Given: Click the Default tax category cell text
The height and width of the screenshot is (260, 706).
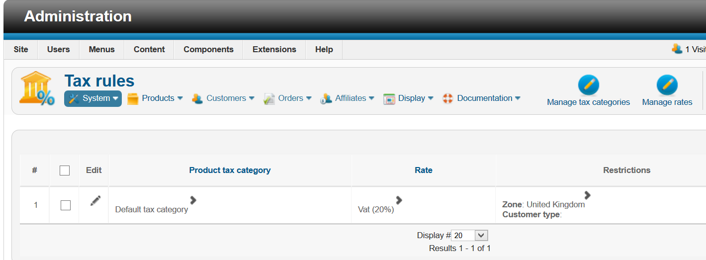Looking at the screenshot, I should coord(152,209).
